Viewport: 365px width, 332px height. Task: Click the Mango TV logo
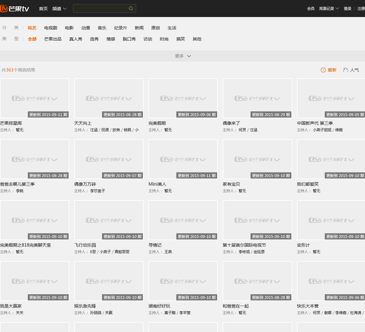tap(15, 9)
